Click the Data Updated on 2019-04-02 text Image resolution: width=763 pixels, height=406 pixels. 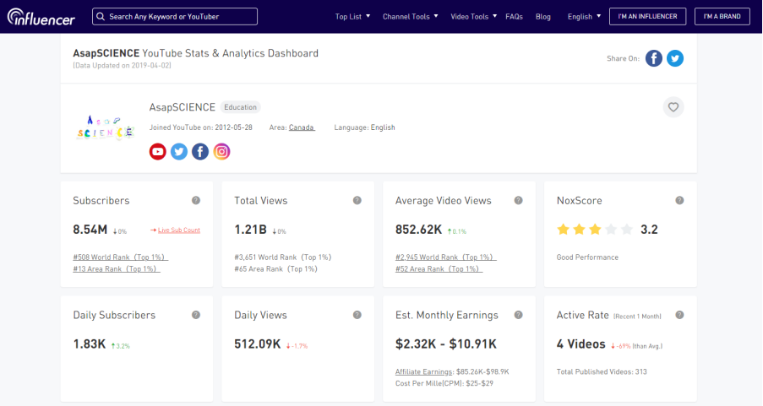pyautogui.click(x=123, y=66)
